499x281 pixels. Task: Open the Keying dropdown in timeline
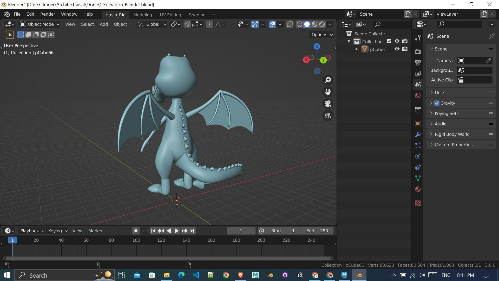tap(58, 231)
